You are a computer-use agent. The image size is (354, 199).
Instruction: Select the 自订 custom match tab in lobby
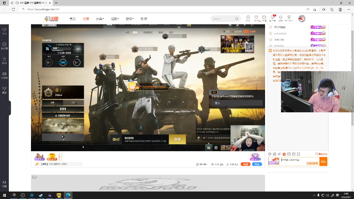tap(171, 32)
